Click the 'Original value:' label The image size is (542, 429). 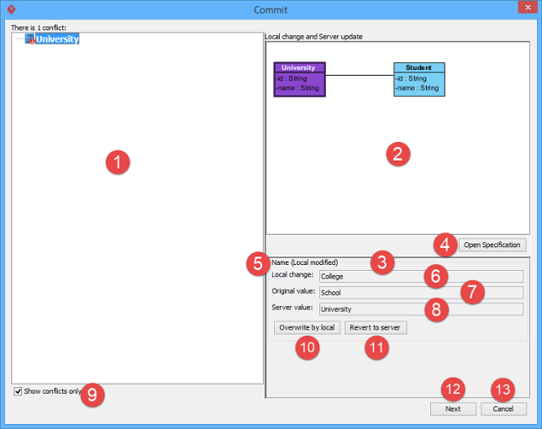click(293, 291)
